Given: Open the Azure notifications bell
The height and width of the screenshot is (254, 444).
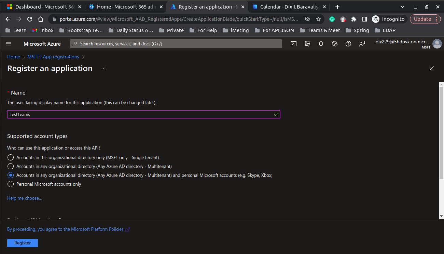Looking at the screenshot, I should (x=321, y=44).
